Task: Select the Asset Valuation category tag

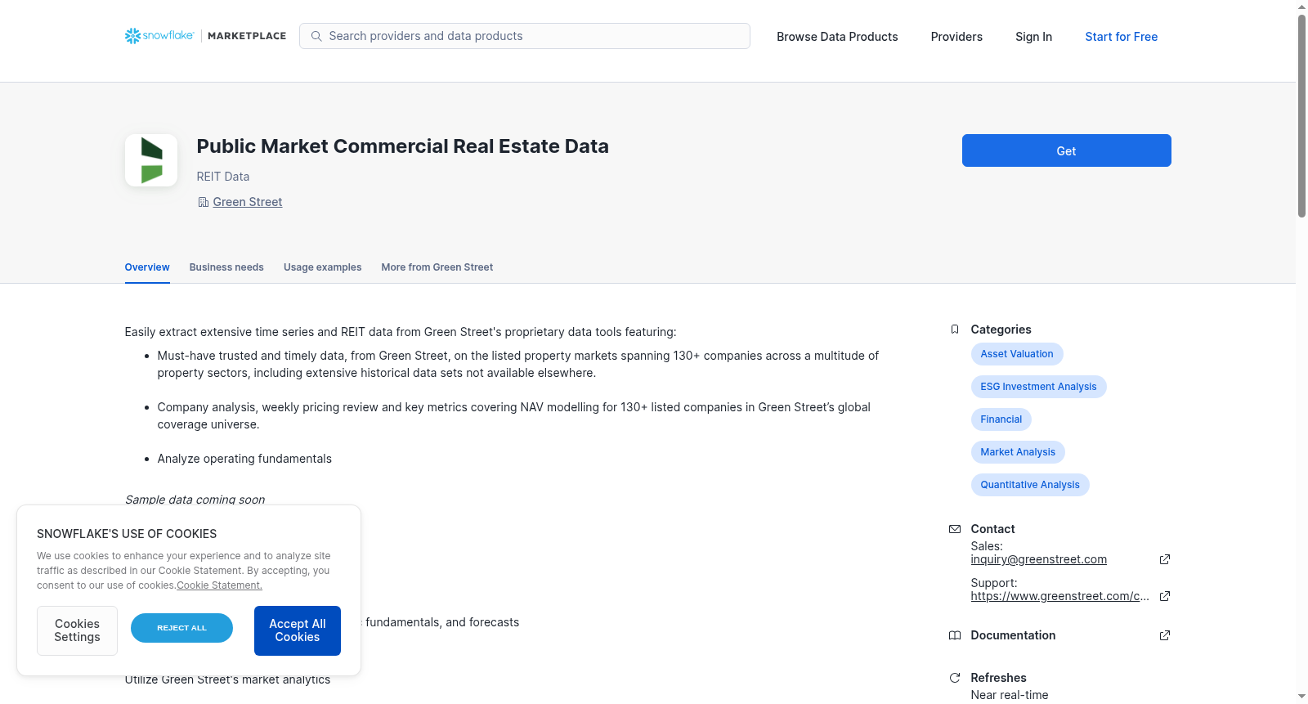Action: 1017,354
